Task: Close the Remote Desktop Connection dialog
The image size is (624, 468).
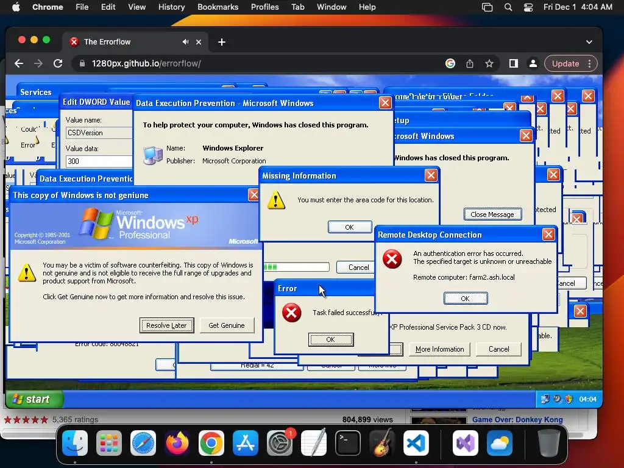Action: 548,235
